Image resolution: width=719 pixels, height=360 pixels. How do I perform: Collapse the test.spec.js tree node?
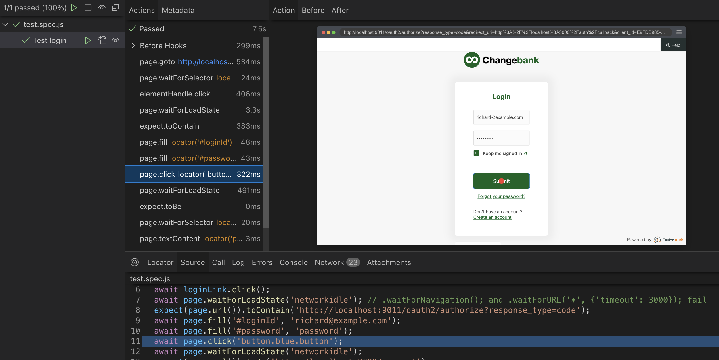coord(5,24)
